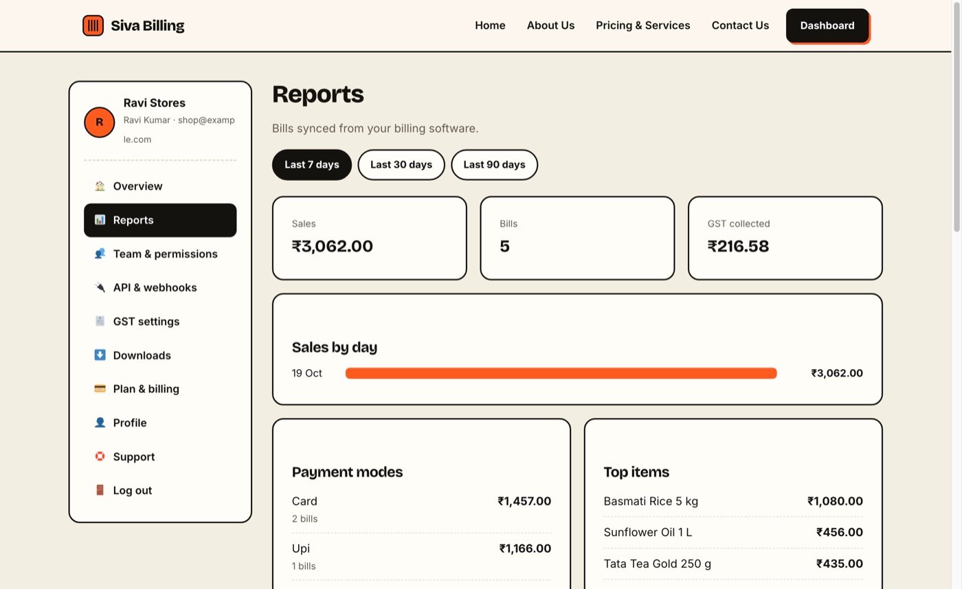Open the Team & permissions section
Viewport: 962px width, 589px height.
(x=160, y=254)
